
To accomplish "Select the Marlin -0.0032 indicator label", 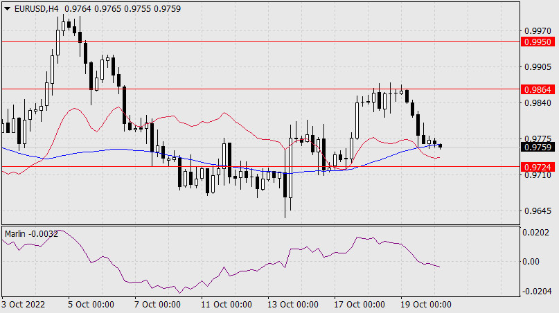I will pyautogui.click(x=31, y=234).
